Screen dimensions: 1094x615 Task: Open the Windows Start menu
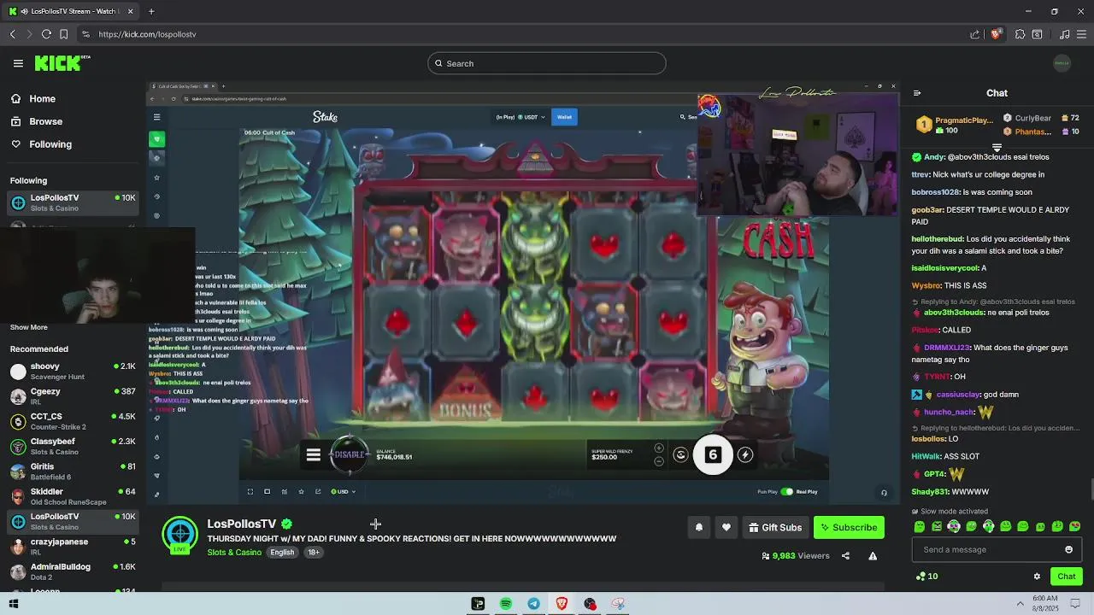(x=14, y=604)
